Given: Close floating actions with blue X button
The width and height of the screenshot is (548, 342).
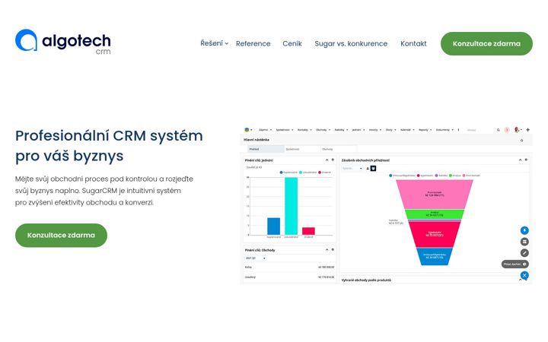Looking at the screenshot, I should click(x=524, y=275).
